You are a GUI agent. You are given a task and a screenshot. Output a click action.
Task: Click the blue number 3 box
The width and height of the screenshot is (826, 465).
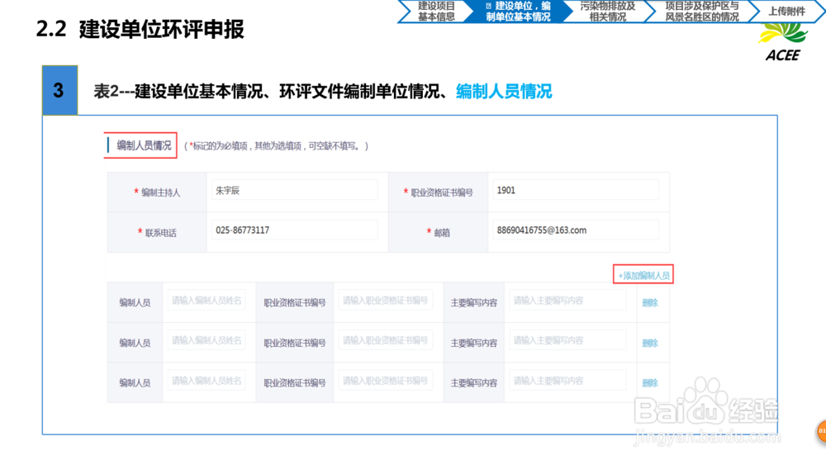[59, 90]
